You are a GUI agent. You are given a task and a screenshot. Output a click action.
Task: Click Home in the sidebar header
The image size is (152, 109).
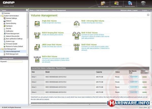[x=4, y=10]
